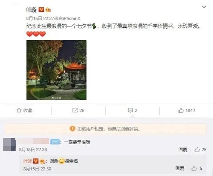Viewport: 213px width, 176px height.
Task: Open the night garden pavilion photo
Action: point(56,70)
